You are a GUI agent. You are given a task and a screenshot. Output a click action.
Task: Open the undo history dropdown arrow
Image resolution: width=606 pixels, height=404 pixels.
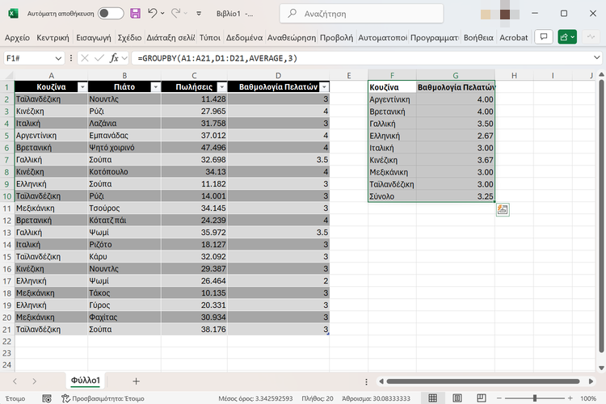tap(162, 14)
